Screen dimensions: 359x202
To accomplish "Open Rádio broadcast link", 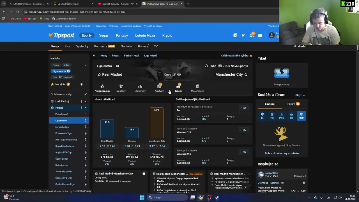I will pyautogui.click(x=210, y=66).
